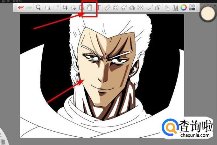Undo the last stroke with the red arrow
This screenshot has height=145, width=217.
click(21, 7)
